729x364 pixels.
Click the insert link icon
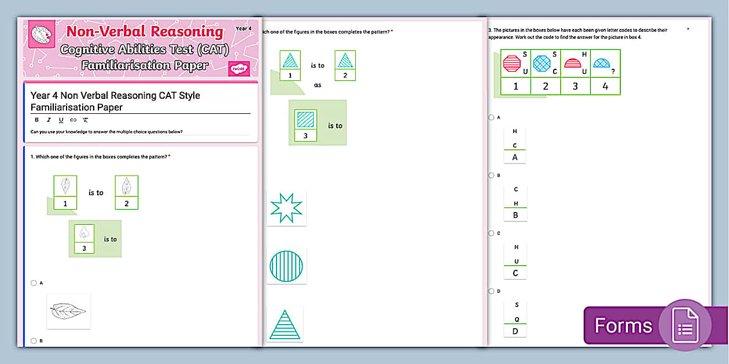tap(73, 120)
